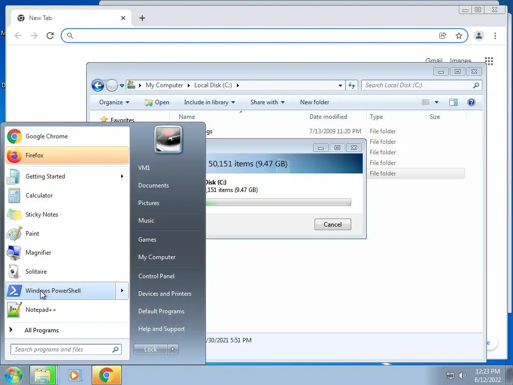The height and width of the screenshot is (385, 513).
Task: Cancel the file operation dialog
Action: pos(333,224)
